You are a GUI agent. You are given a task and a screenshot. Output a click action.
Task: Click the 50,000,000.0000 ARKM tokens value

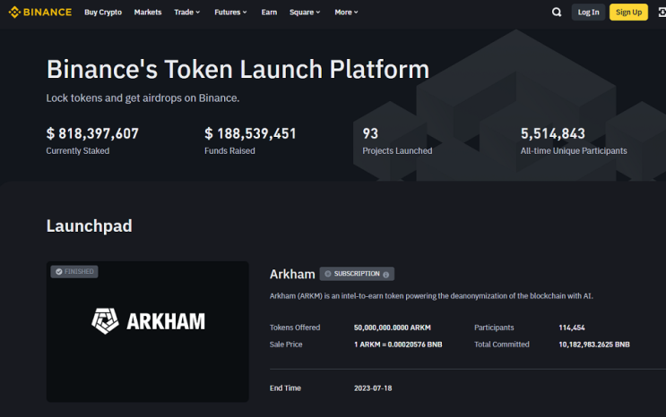tap(392, 328)
